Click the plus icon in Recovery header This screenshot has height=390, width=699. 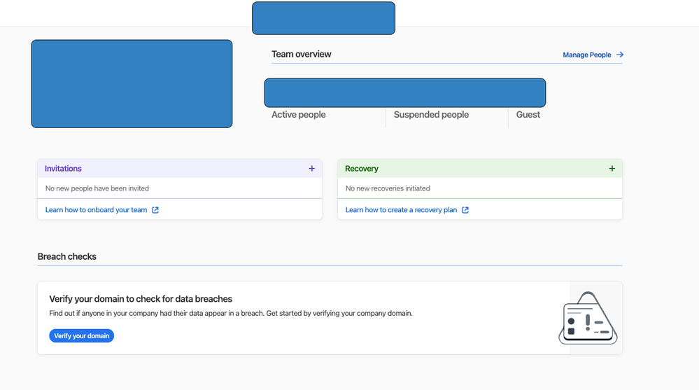(612, 169)
